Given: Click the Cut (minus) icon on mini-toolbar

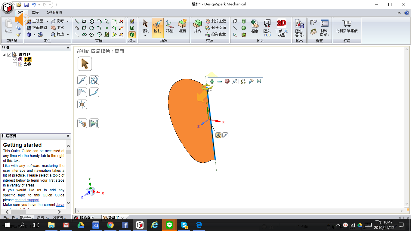Looking at the screenshot, I should tap(220, 81).
